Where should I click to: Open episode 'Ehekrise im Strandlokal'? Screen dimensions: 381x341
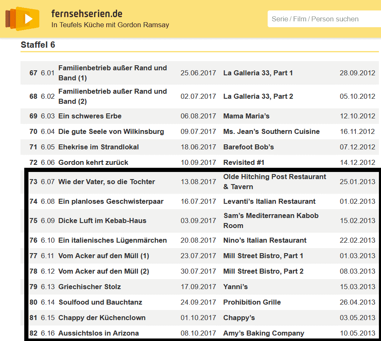click(98, 147)
